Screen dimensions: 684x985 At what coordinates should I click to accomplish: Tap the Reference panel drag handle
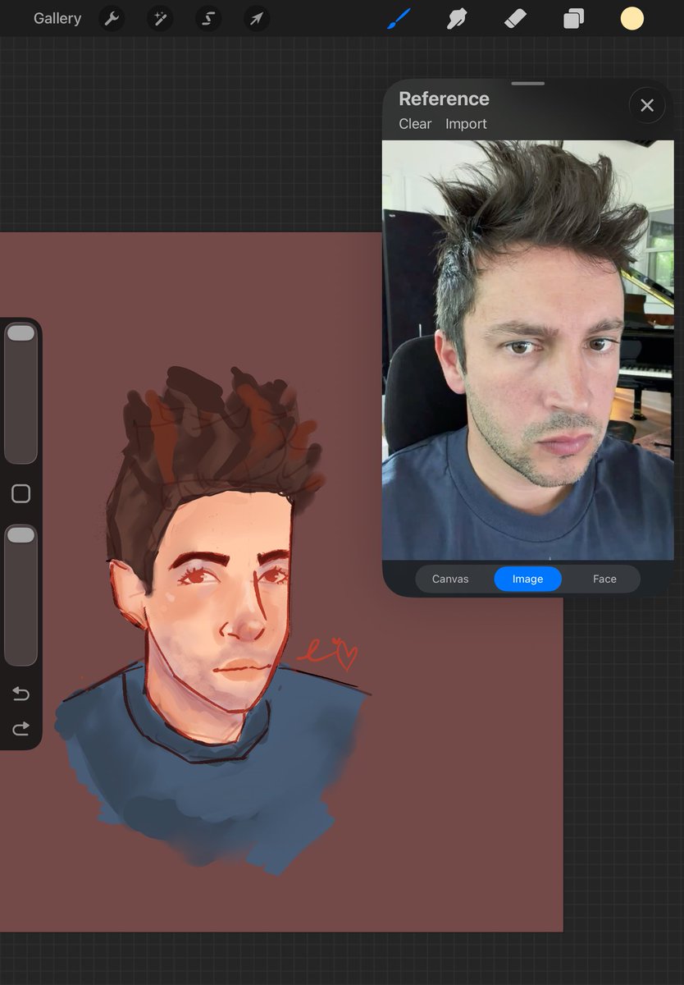click(x=527, y=83)
